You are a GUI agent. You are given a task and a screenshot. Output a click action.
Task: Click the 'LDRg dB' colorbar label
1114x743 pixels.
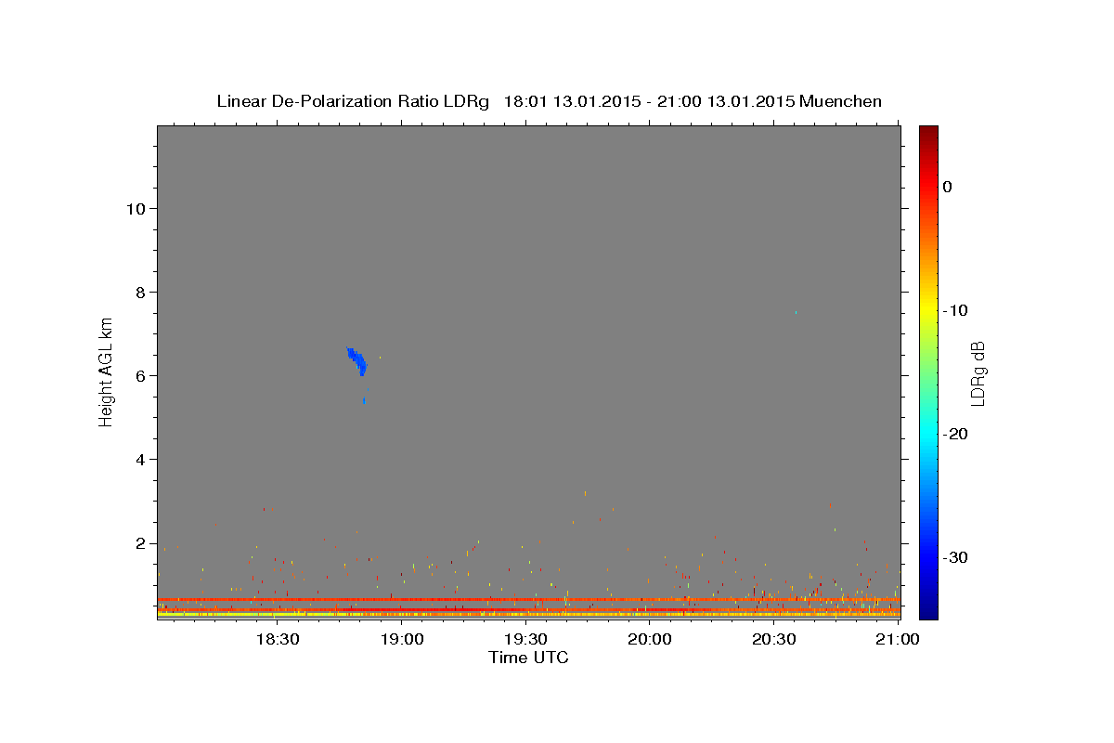pos(977,373)
